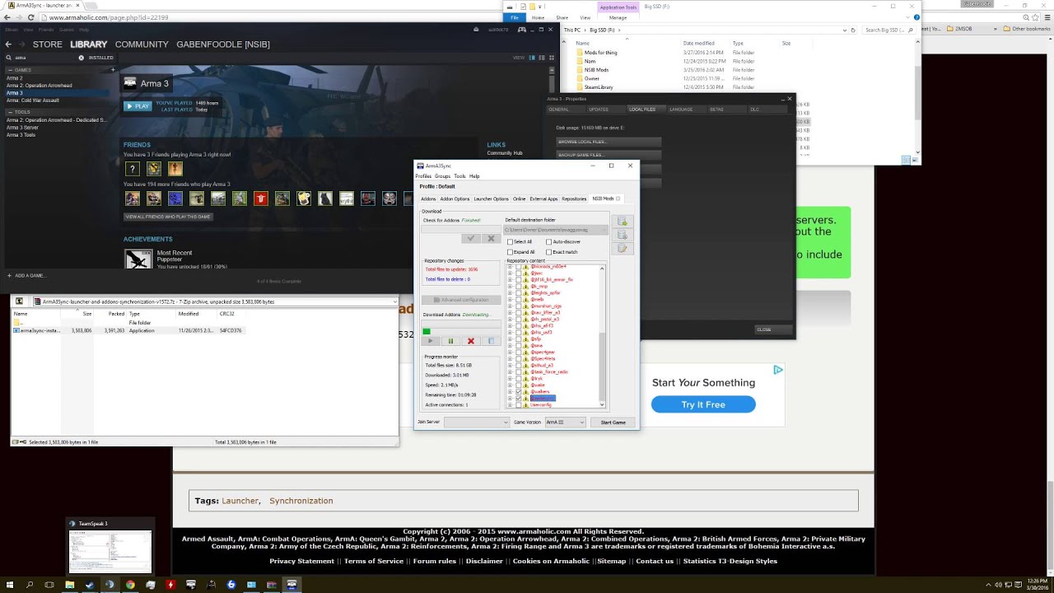
Task: Click the refresh icon in the Explorer address bar
Action: [854, 30]
